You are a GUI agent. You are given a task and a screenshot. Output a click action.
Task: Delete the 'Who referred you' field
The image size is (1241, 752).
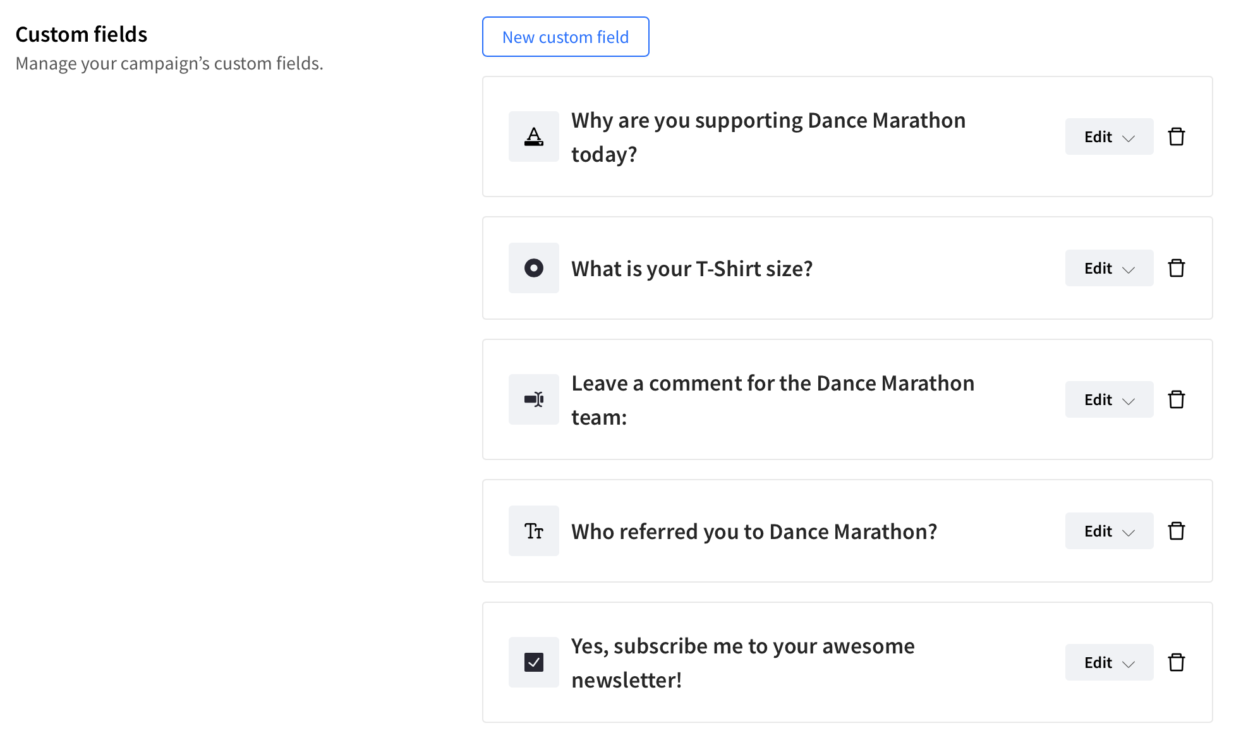(x=1176, y=531)
